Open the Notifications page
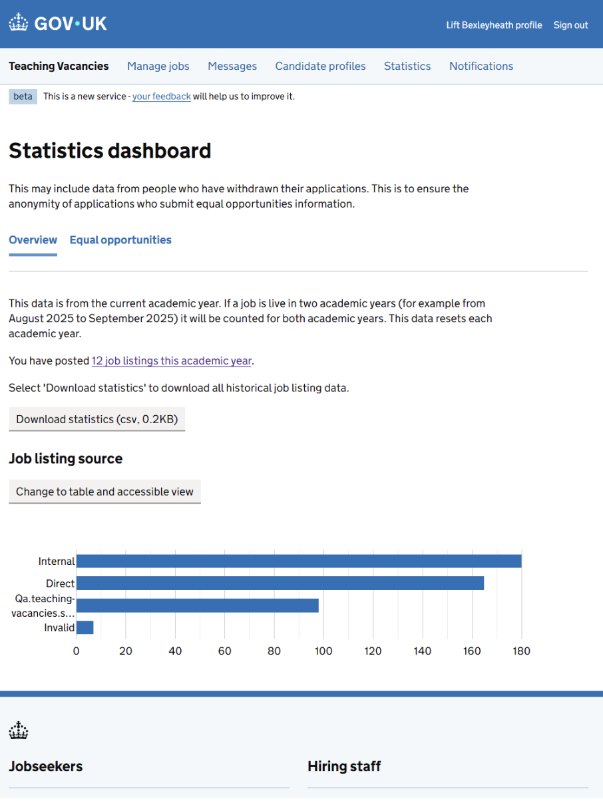 [x=481, y=66]
